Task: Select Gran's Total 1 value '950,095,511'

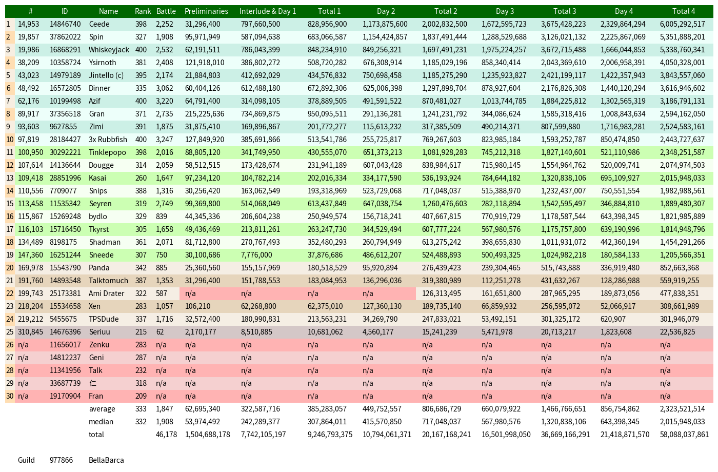Action: click(x=327, y=114)
